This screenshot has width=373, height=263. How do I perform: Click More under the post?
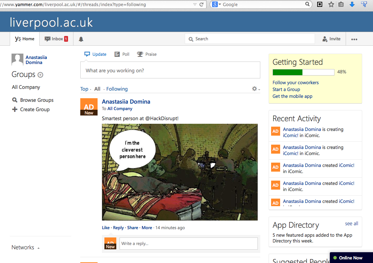click(x=147, y=228)
